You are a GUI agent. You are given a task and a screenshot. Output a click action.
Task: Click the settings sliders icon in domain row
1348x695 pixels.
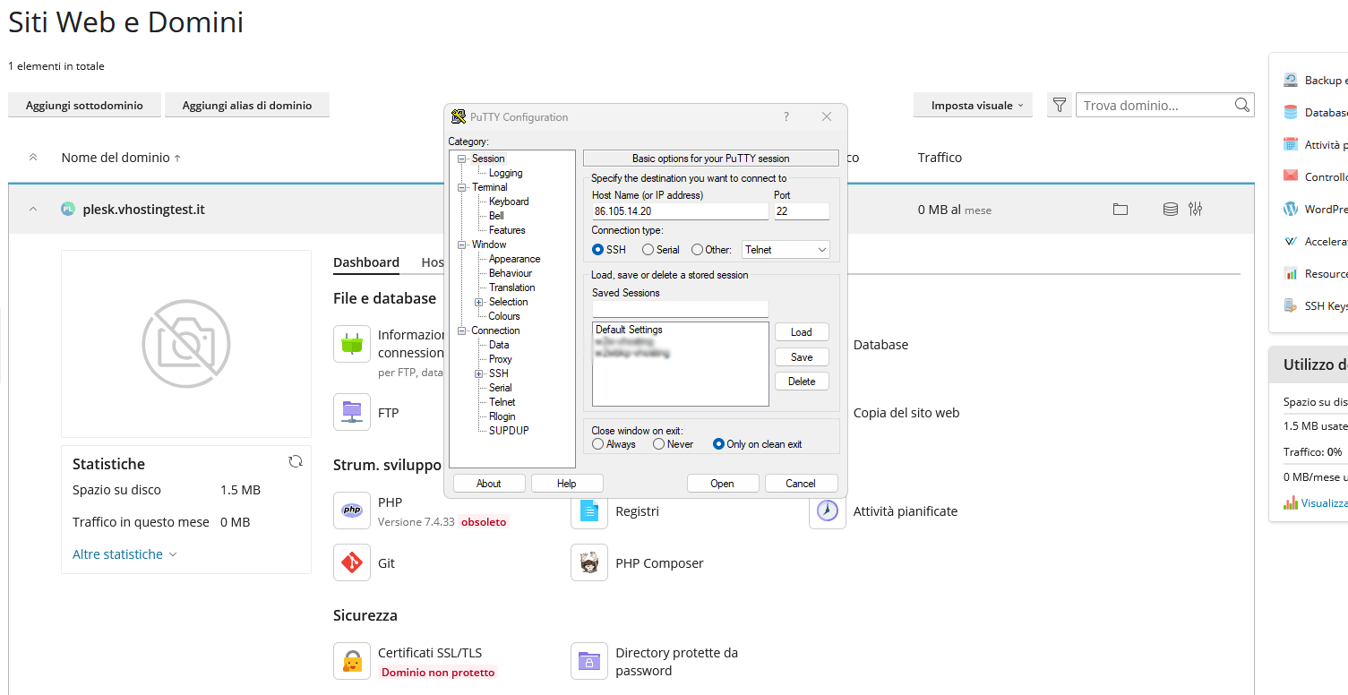pos(1196,209)
